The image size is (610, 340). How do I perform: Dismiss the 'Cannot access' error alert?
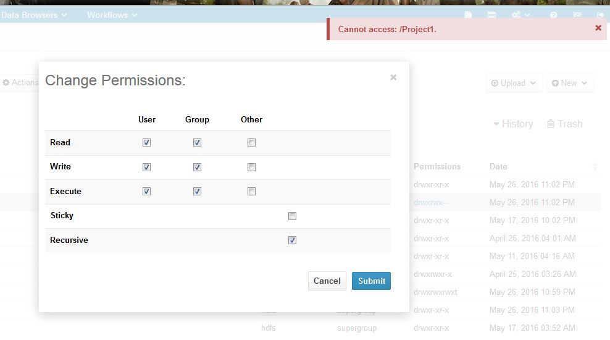click(598, 28)
